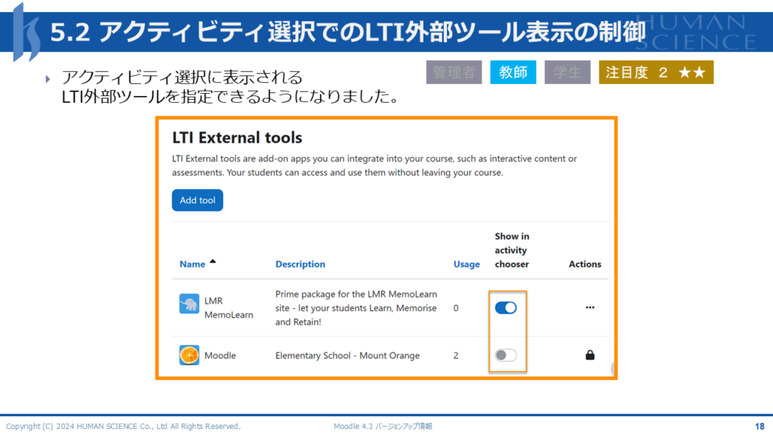
Task: Sort tools by the Usage column
Action: click(x=467, y=264)
